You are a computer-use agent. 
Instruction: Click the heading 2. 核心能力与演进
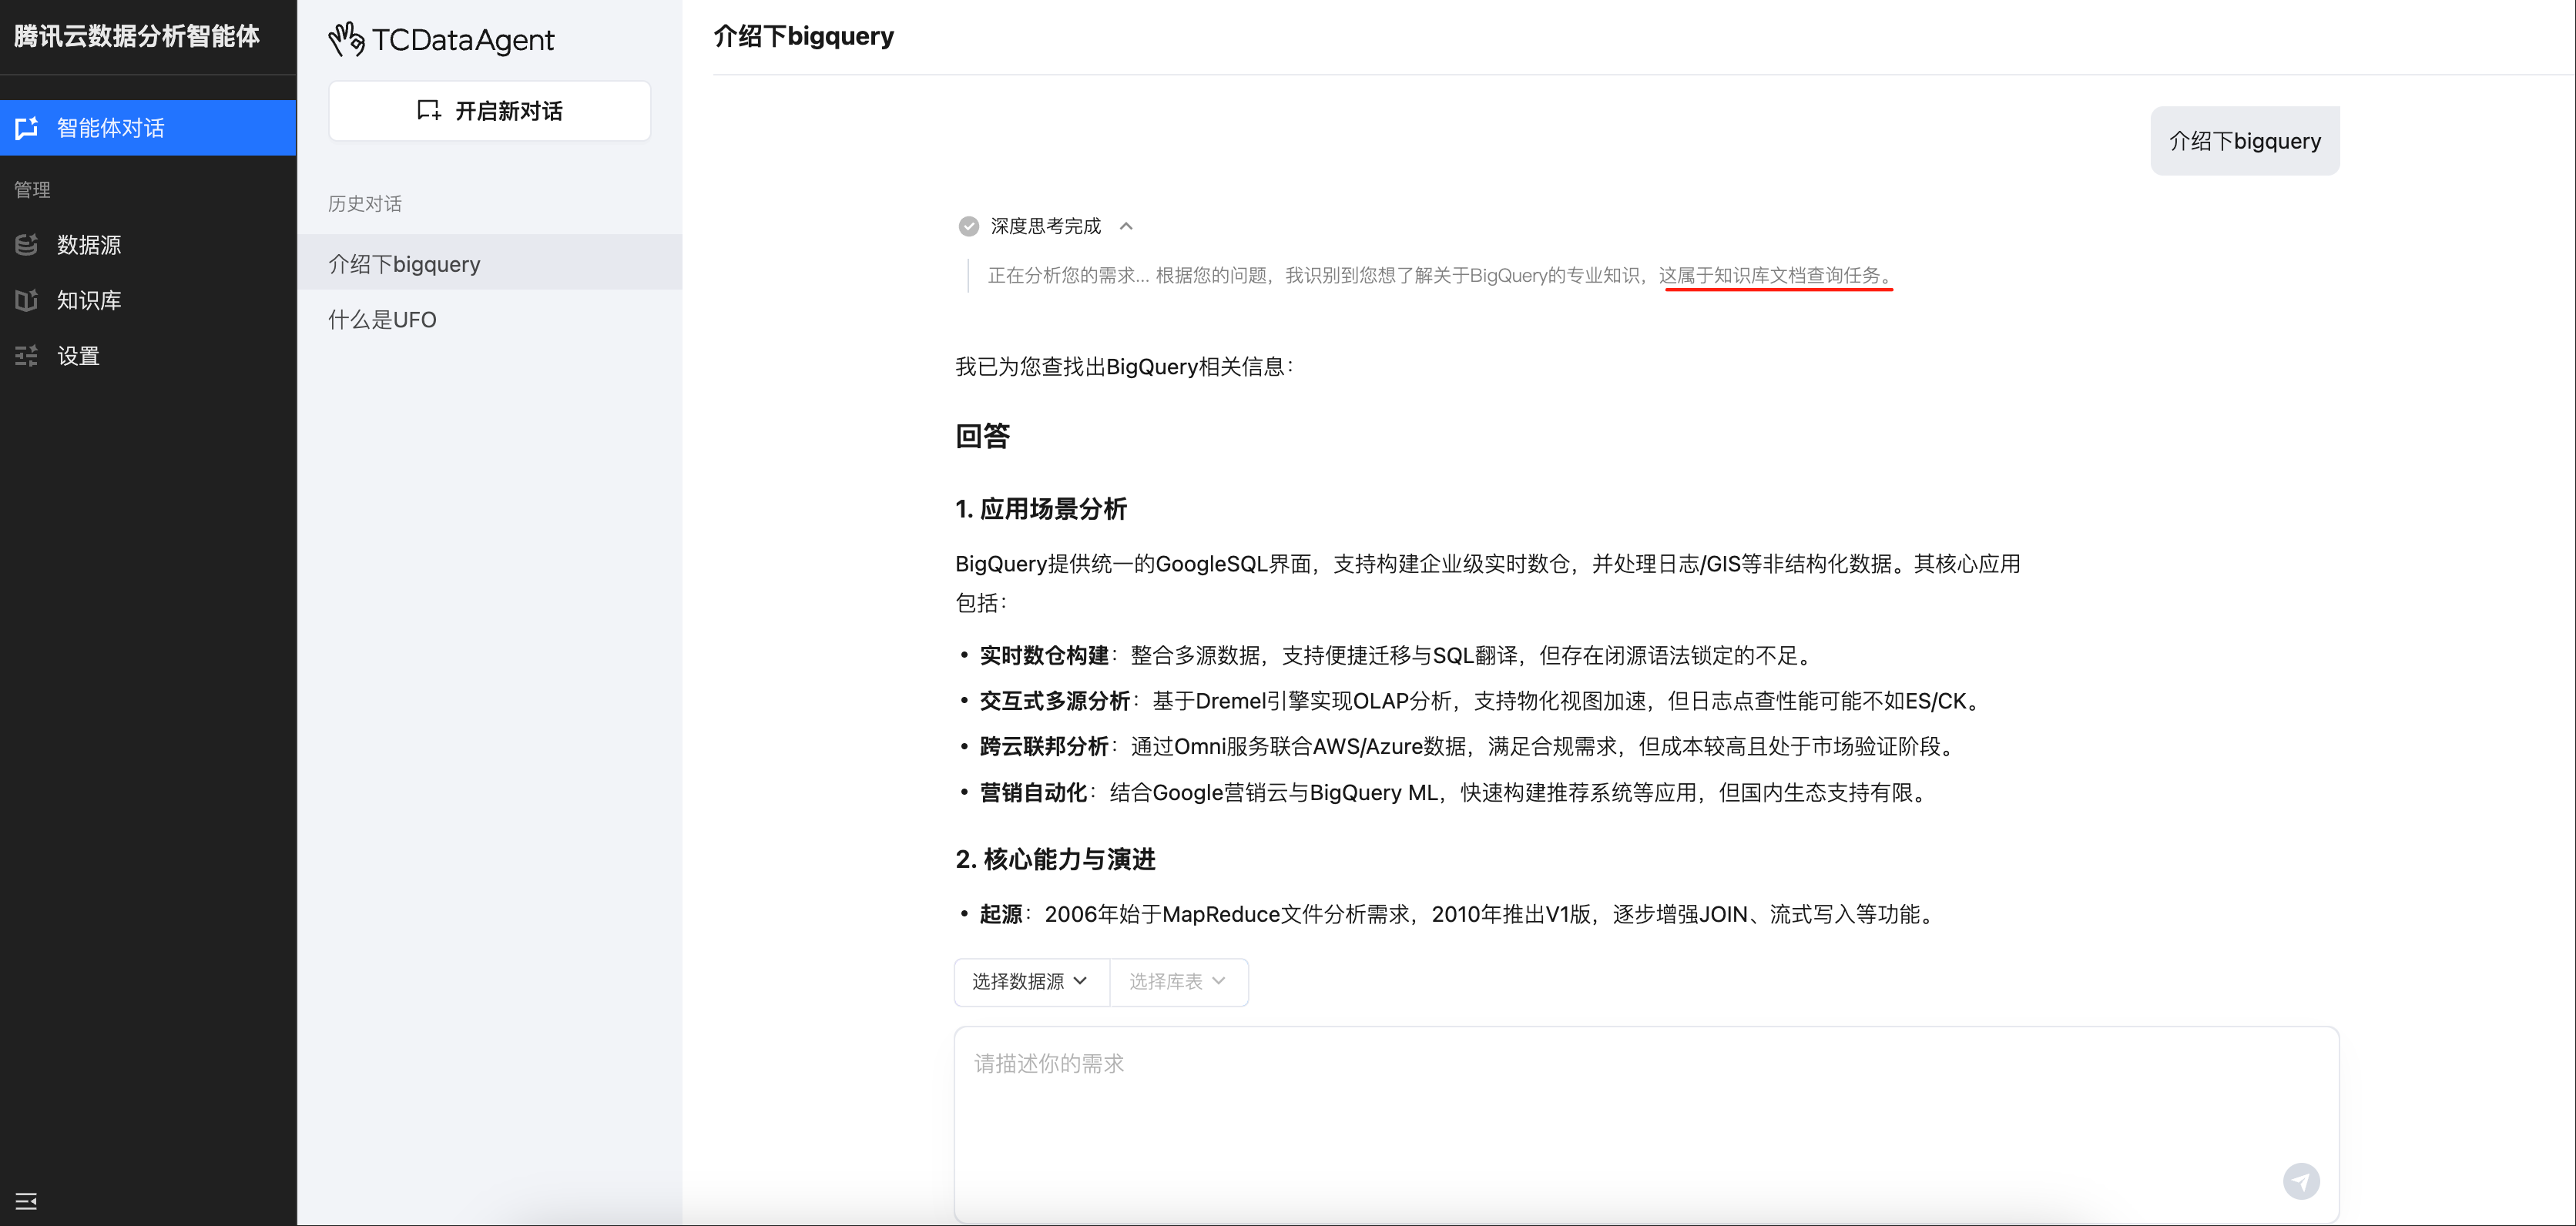(x=1055, y=859)
